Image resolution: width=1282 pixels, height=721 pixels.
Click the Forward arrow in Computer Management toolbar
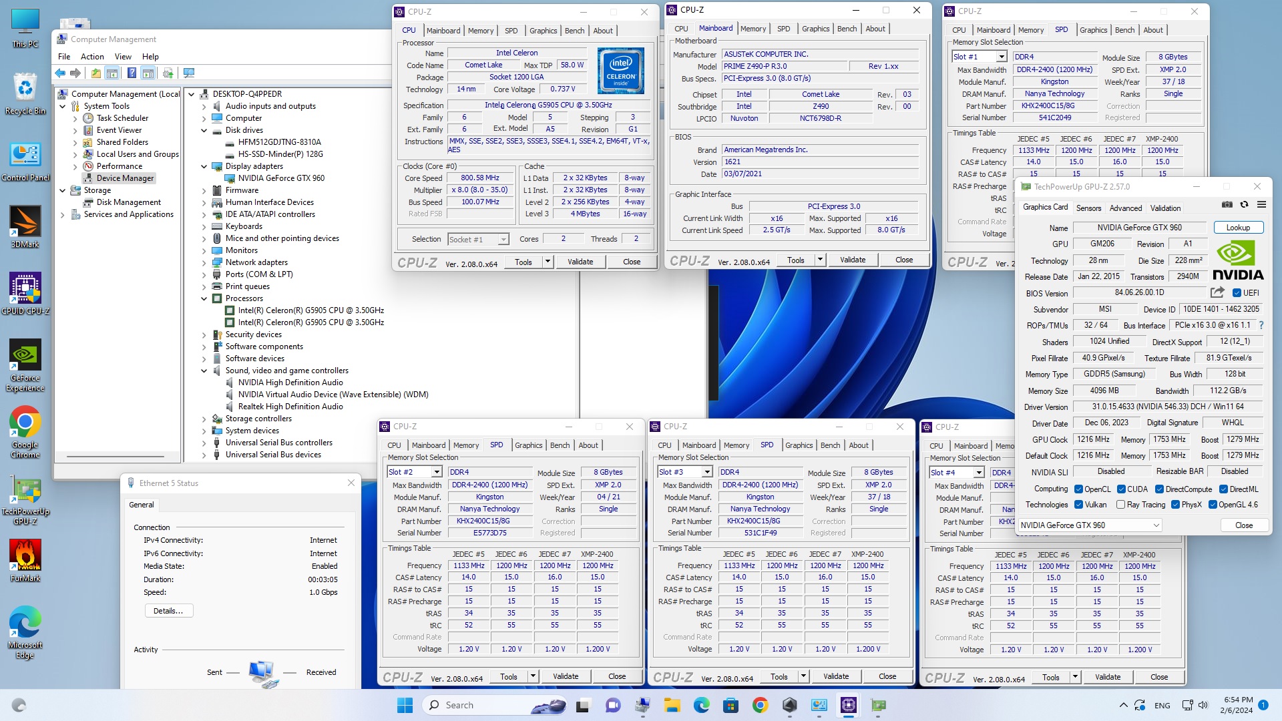75,73
